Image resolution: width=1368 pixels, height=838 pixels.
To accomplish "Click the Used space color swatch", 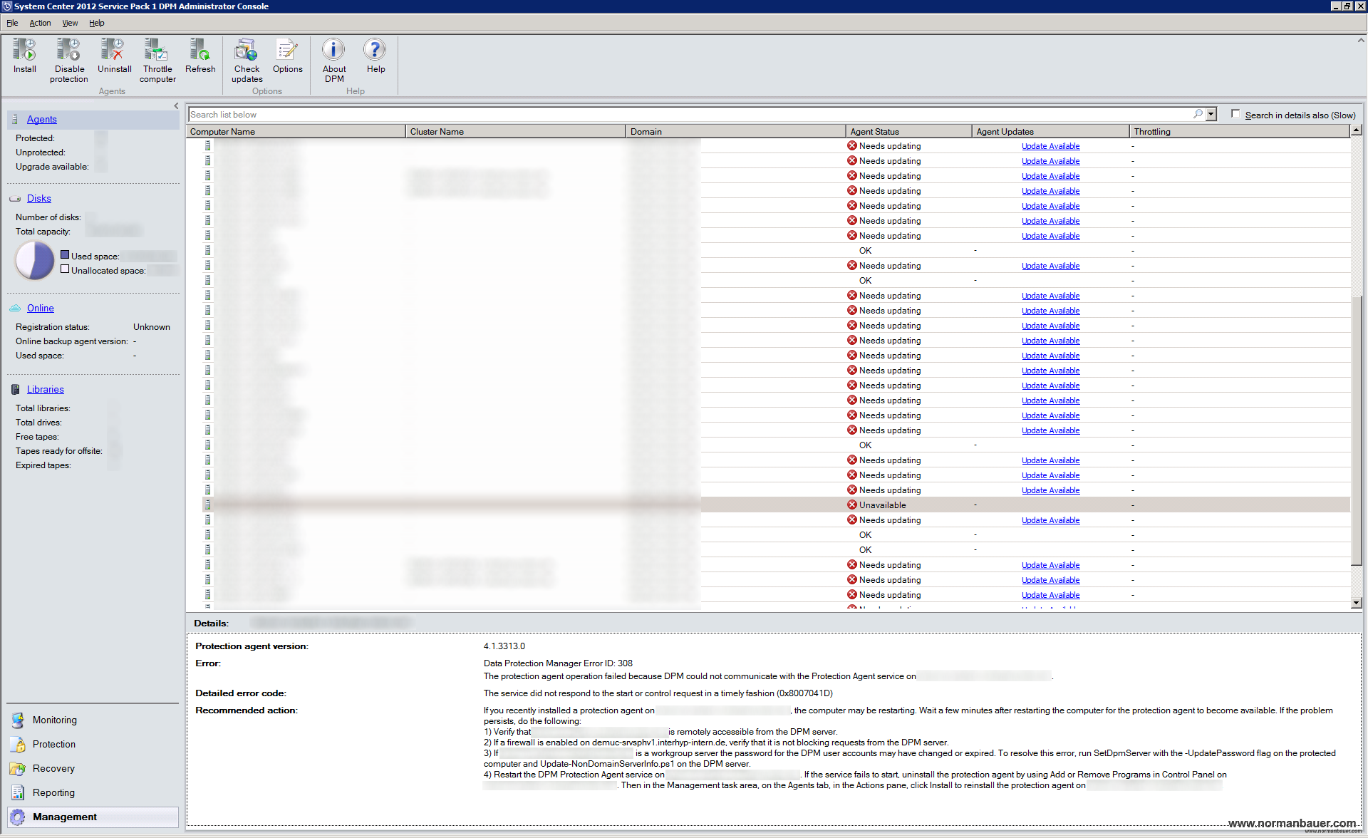I will pyautogui.click(x=65, y=255).
